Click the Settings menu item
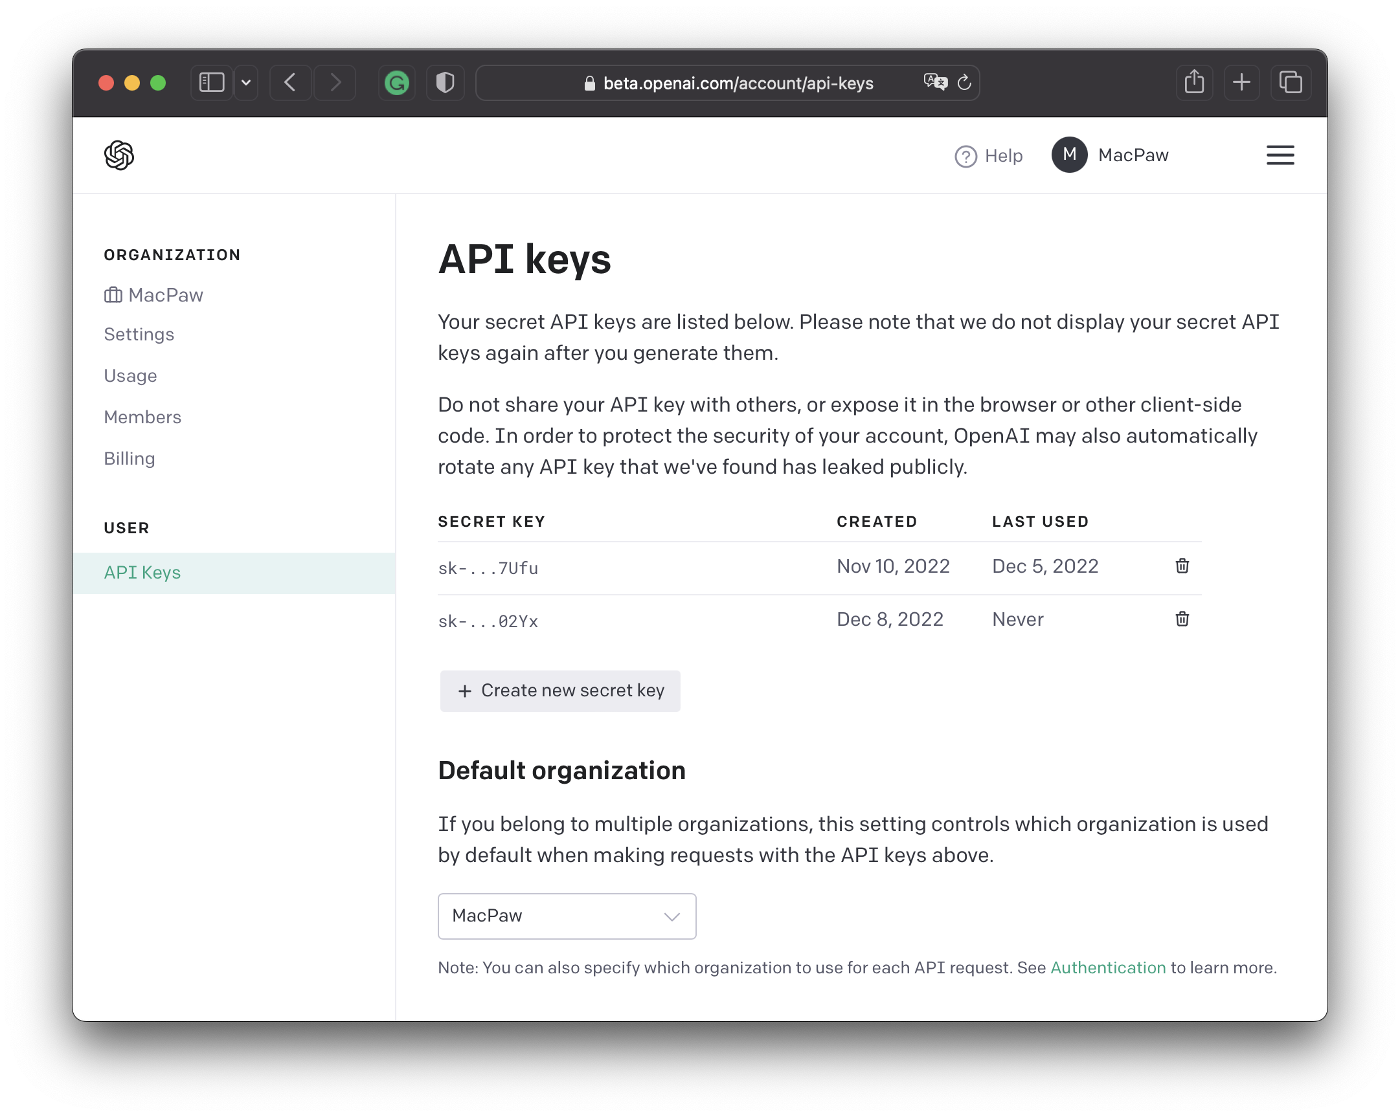Image resolution: width=1400 pixels, height=1117 pixels. click(139, 335)
